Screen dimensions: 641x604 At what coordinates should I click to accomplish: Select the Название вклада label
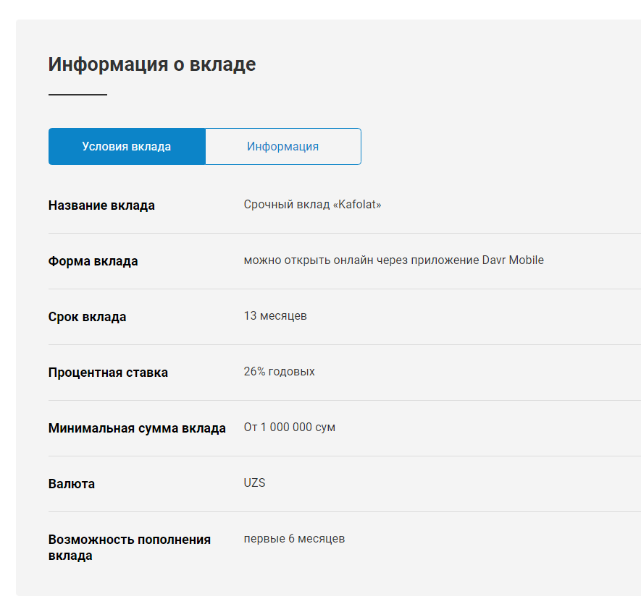[x=101, y=205]
